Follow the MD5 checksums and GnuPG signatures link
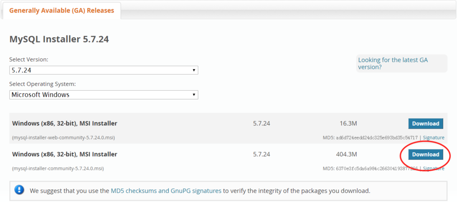 pyautogui.click(x=166, y=191)
